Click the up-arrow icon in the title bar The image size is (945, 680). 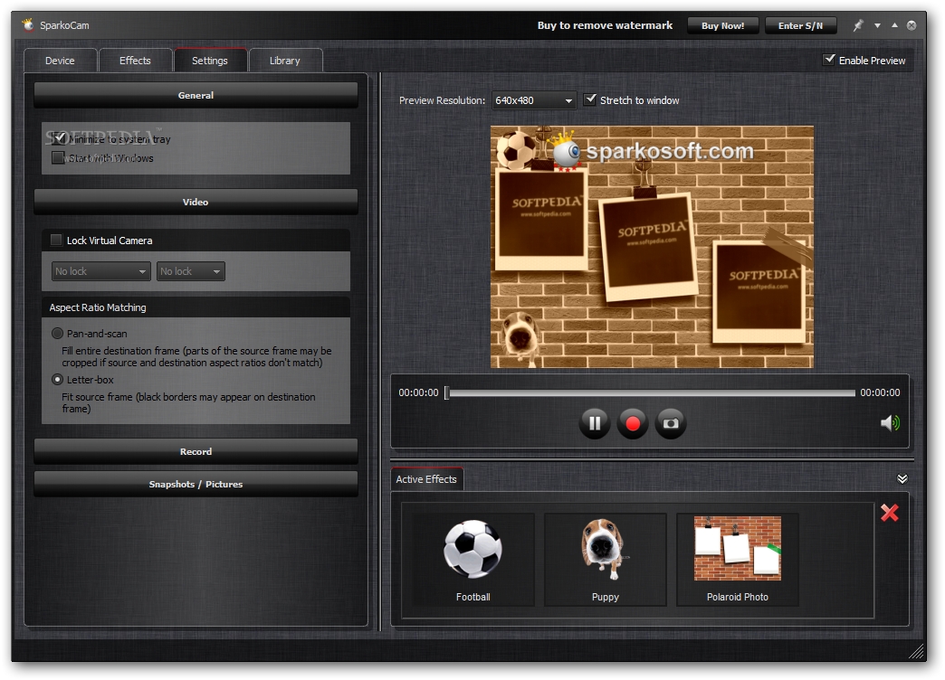(x=894, y=25)
